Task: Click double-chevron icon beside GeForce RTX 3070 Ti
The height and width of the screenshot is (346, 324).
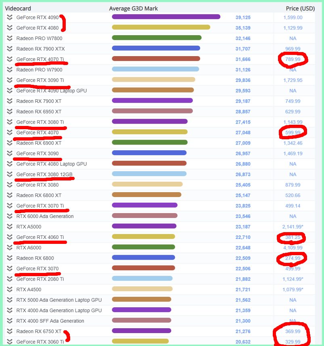Action: pos(10,206)
